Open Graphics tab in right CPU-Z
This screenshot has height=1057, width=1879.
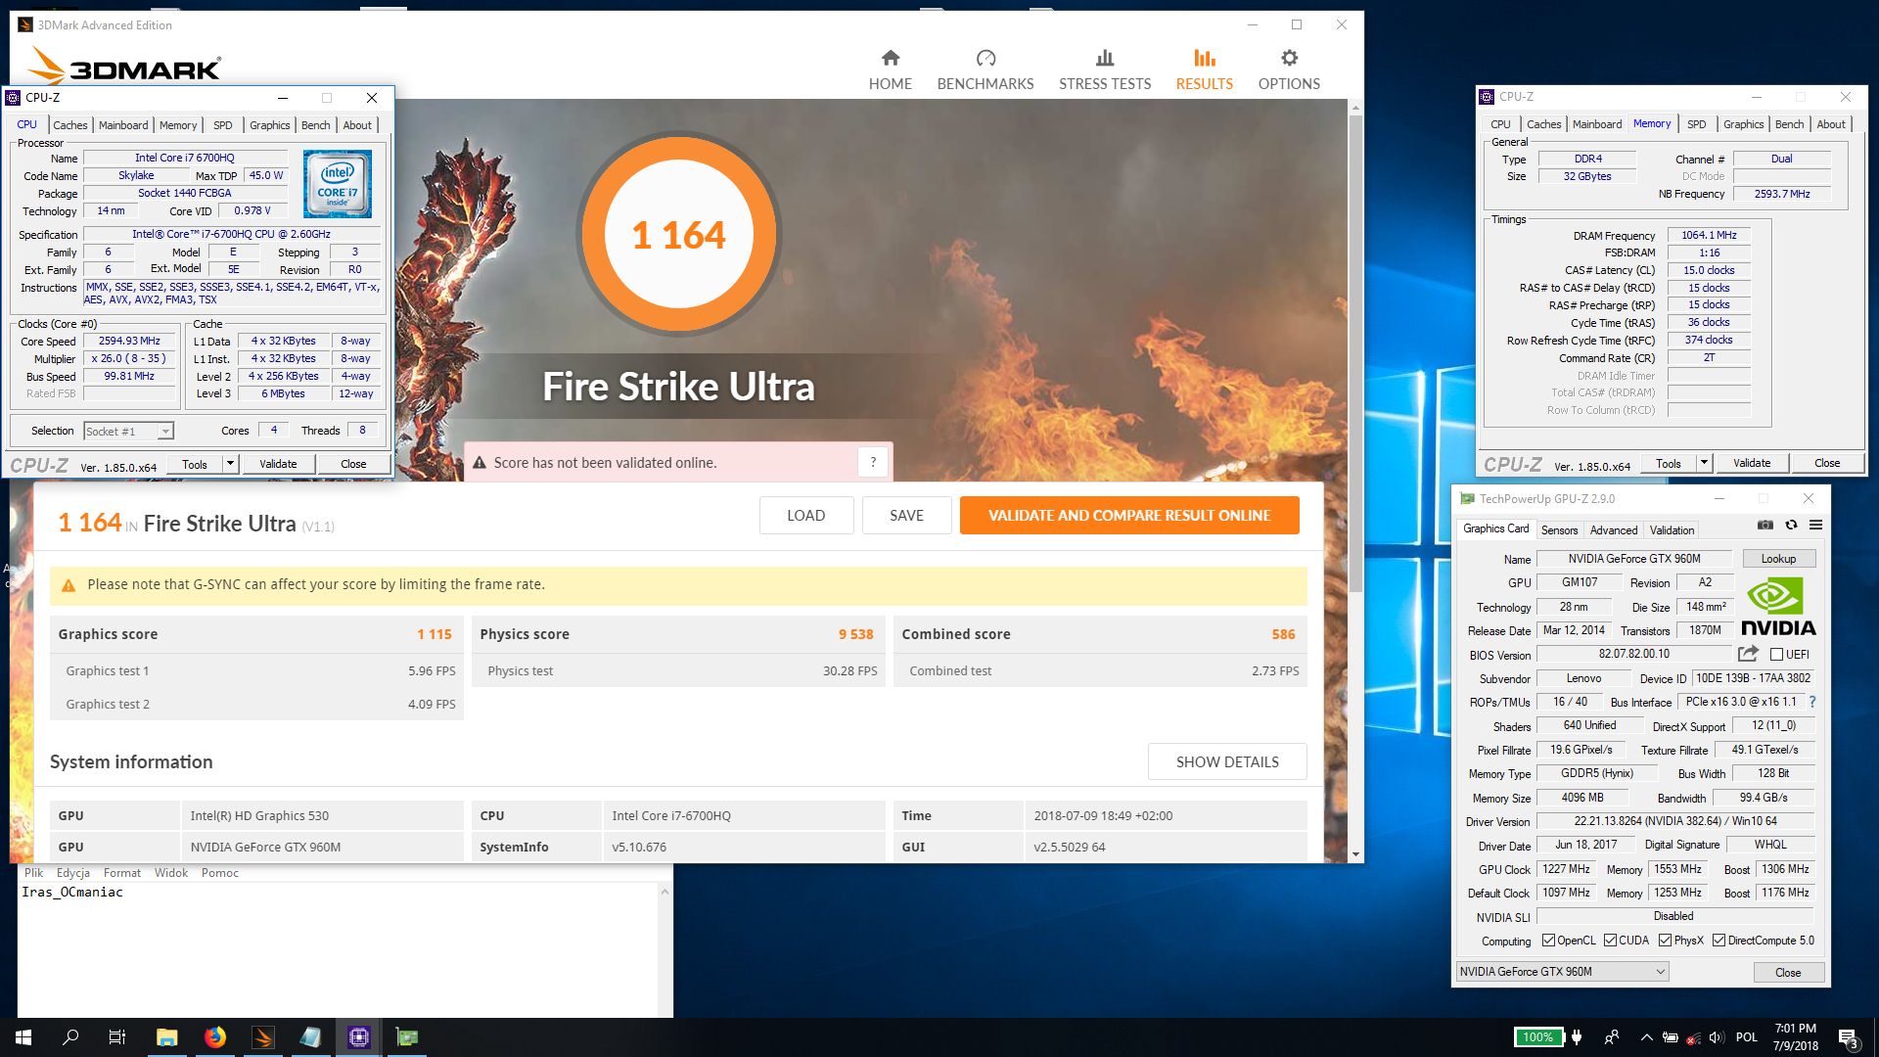tap(1743, 124)
